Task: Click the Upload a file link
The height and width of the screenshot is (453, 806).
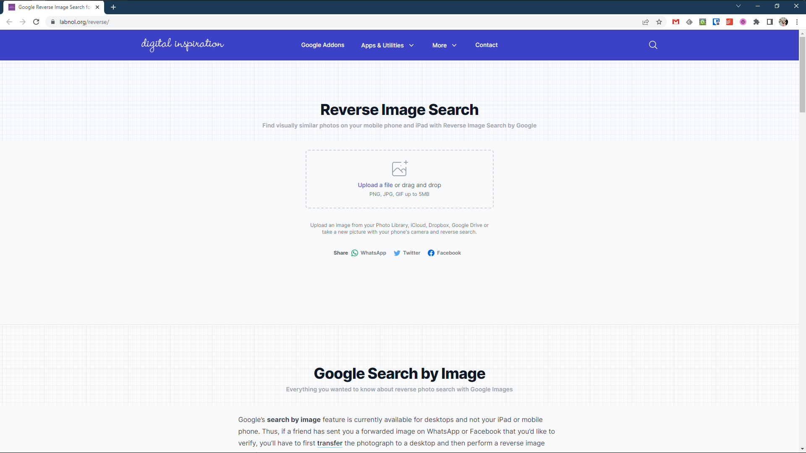Action: 375,185
